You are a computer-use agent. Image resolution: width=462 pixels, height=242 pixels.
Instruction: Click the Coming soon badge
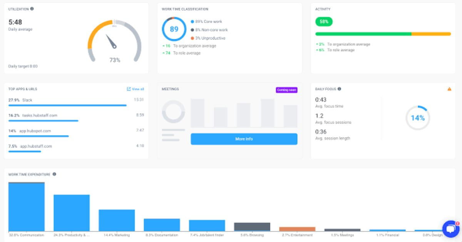(286, 90)
